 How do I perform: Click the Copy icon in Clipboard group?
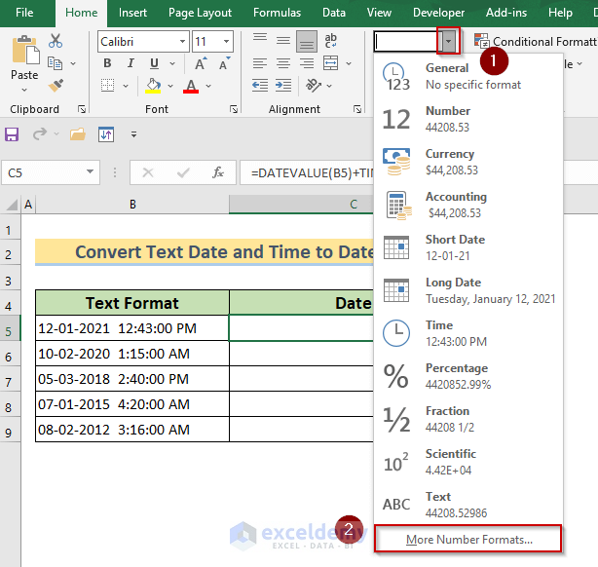tap(56, 63)
